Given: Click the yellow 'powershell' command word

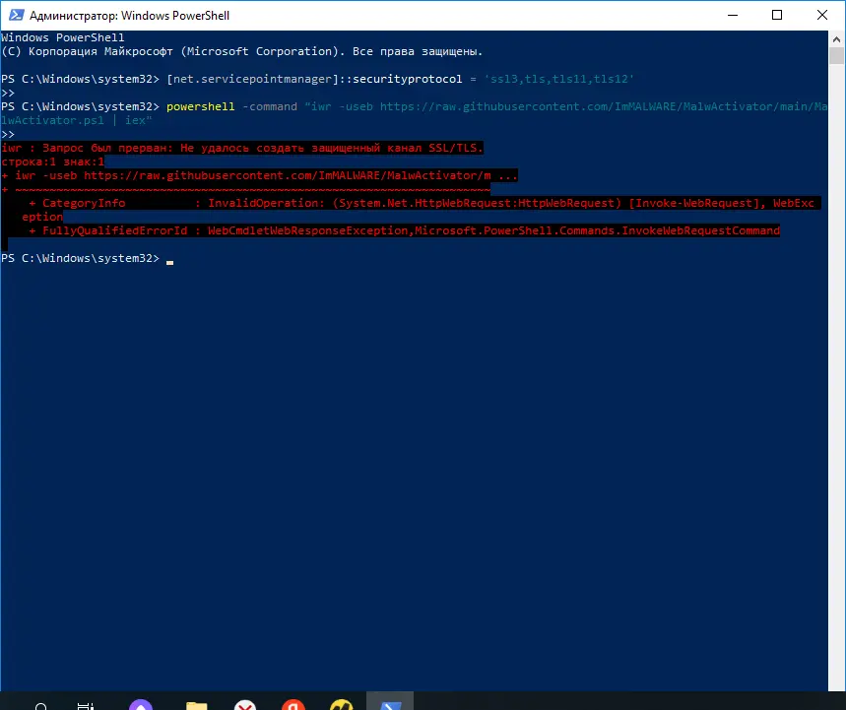Looking at the screenshot, I should point(200,106).
